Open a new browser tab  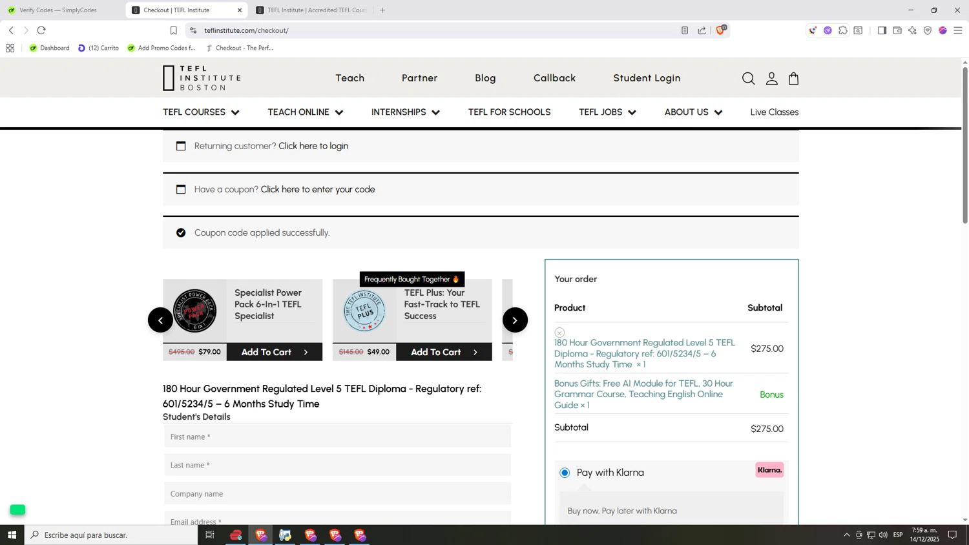382,10
